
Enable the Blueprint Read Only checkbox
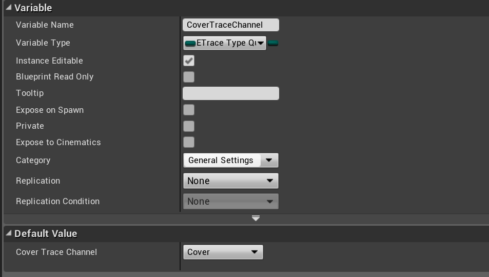[x=189, y=77]
